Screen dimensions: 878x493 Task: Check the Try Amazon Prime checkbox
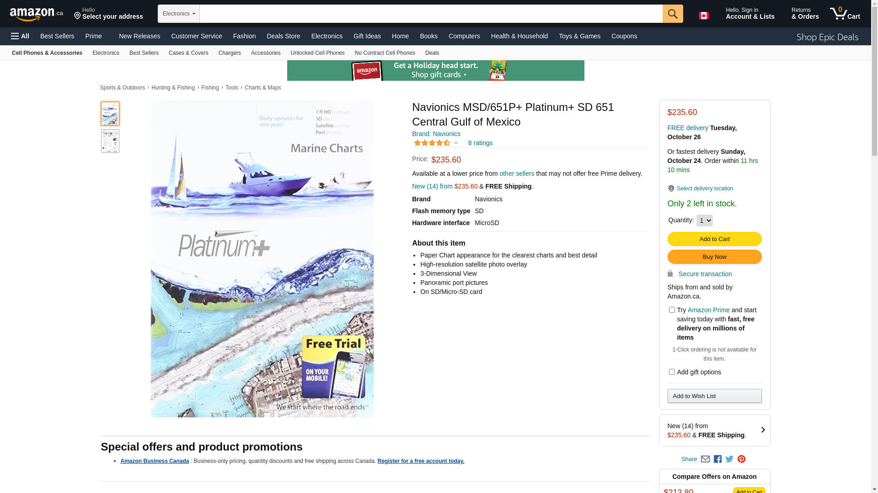coord(672,310)
